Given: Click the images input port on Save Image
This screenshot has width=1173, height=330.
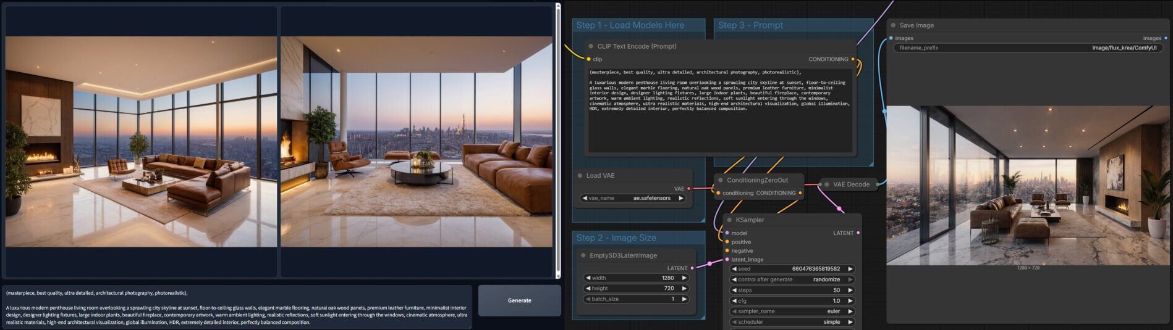Looking at the screenshot, I should 891,38.
